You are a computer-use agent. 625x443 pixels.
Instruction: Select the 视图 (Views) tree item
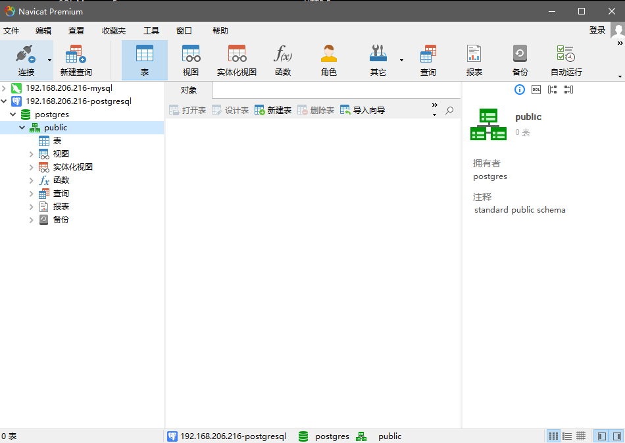coord(61,154)
